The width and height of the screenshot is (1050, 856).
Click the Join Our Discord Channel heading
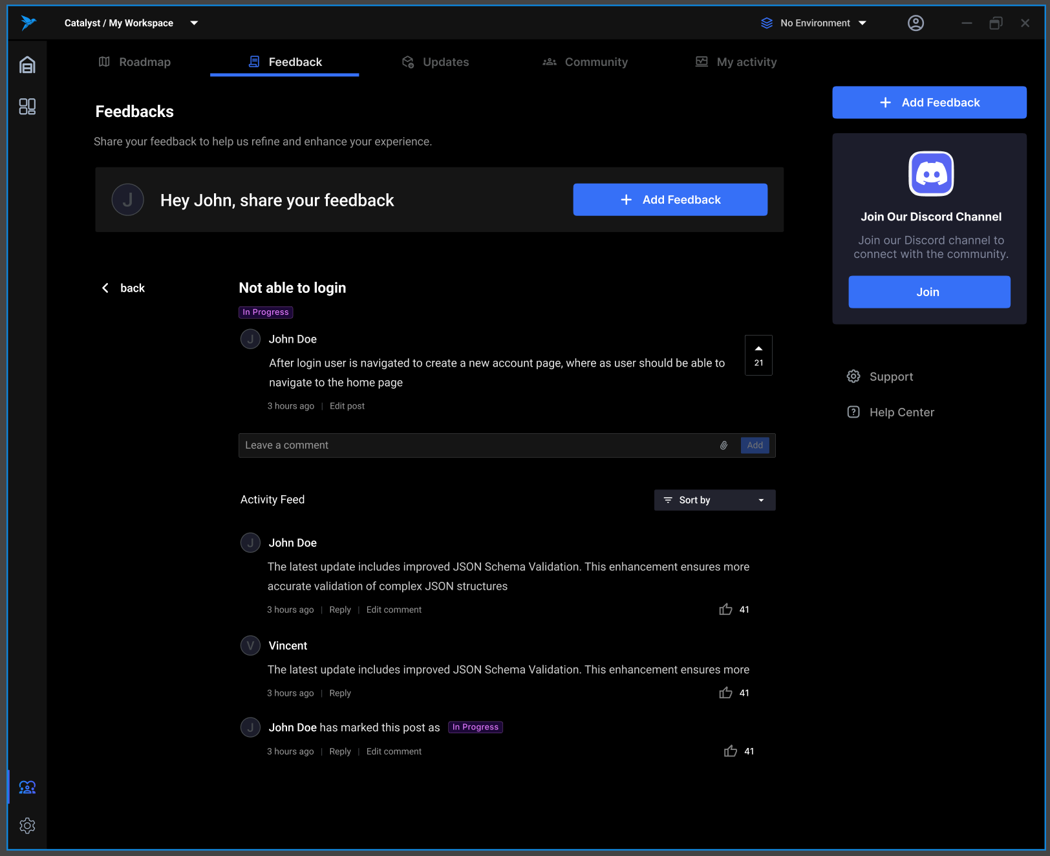tap(930, 217)
